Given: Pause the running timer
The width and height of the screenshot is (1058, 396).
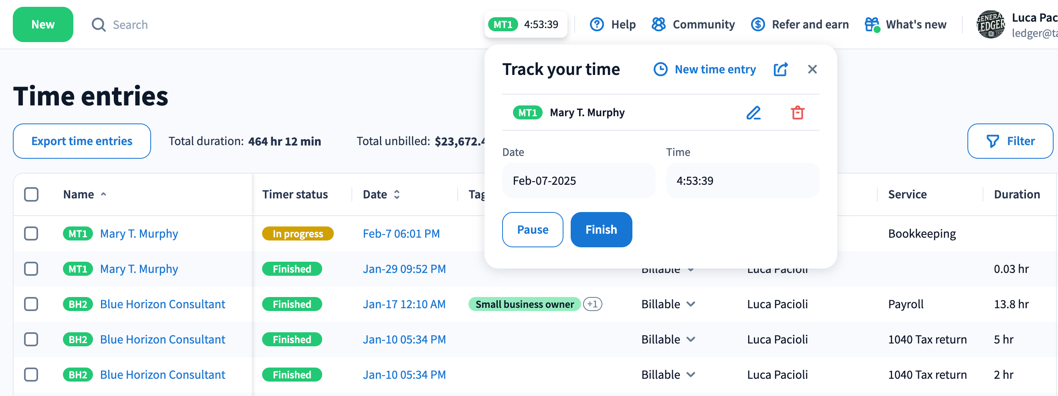Looking at the screenshot, I should (532, 230).
